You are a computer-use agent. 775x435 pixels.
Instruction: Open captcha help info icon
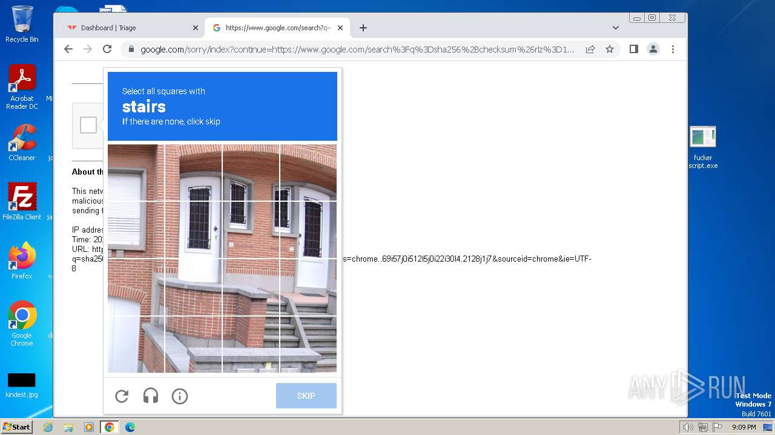[x=180, y=396]
